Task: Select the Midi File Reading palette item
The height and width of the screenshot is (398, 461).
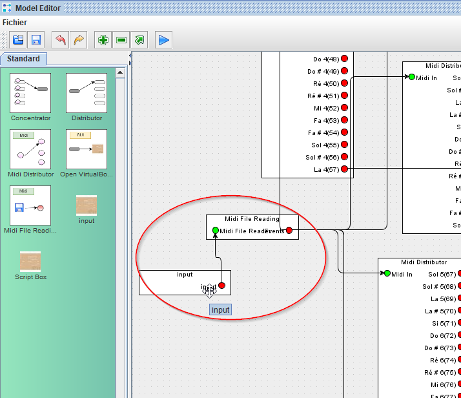Action: pos(30,206)
